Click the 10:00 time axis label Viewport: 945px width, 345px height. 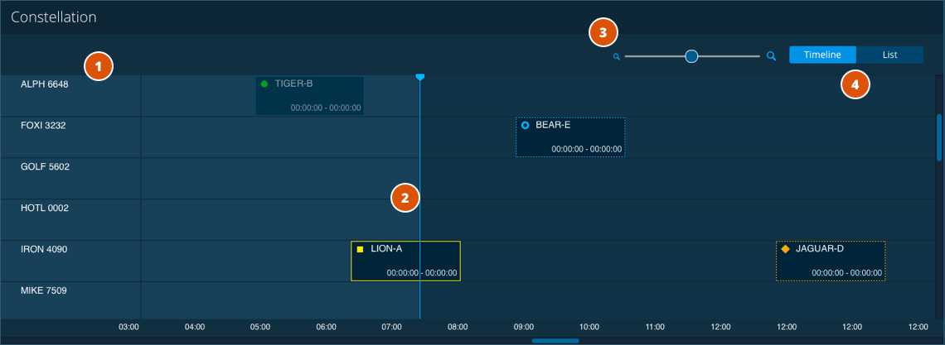point(589,327)
